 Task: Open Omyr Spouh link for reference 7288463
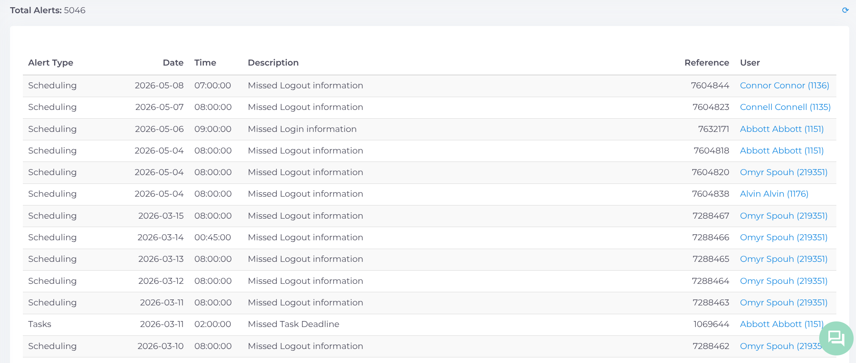[x=783, y=303]
